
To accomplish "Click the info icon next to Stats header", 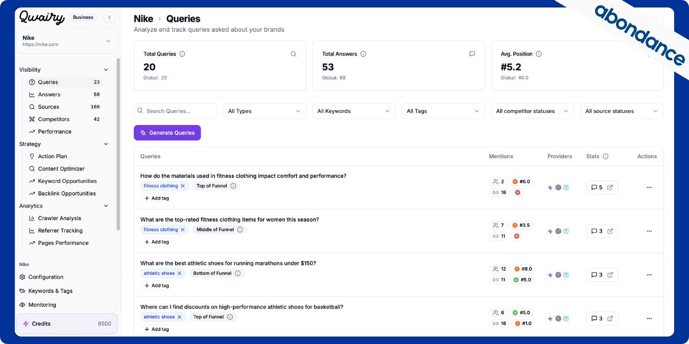I will coord(605,157).
